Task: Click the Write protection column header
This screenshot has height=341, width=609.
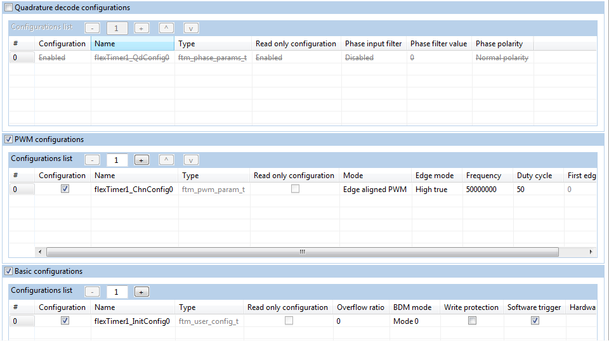Action: tap(471, 307)
